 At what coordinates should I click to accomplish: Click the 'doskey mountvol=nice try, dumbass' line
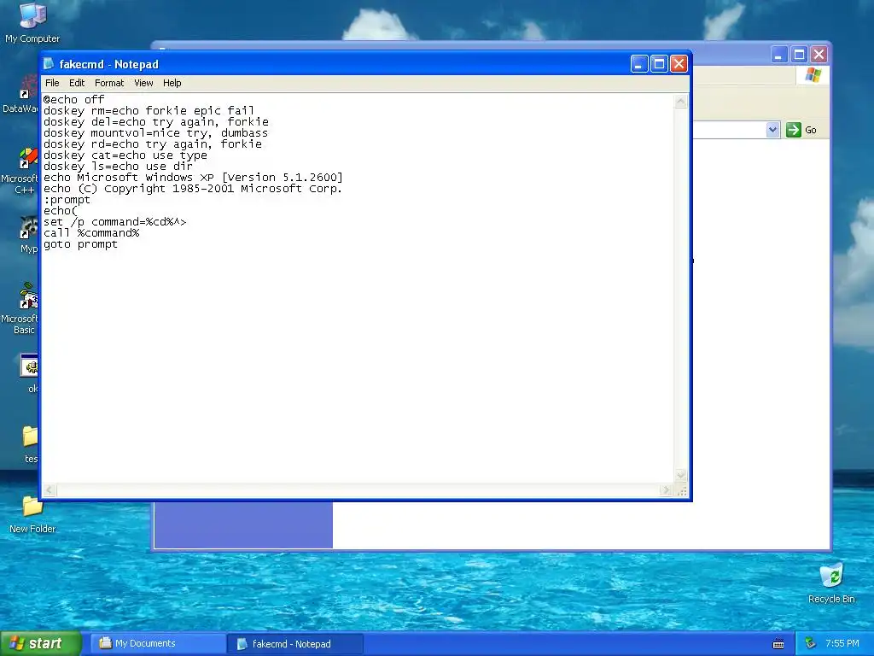coord(155,132)
